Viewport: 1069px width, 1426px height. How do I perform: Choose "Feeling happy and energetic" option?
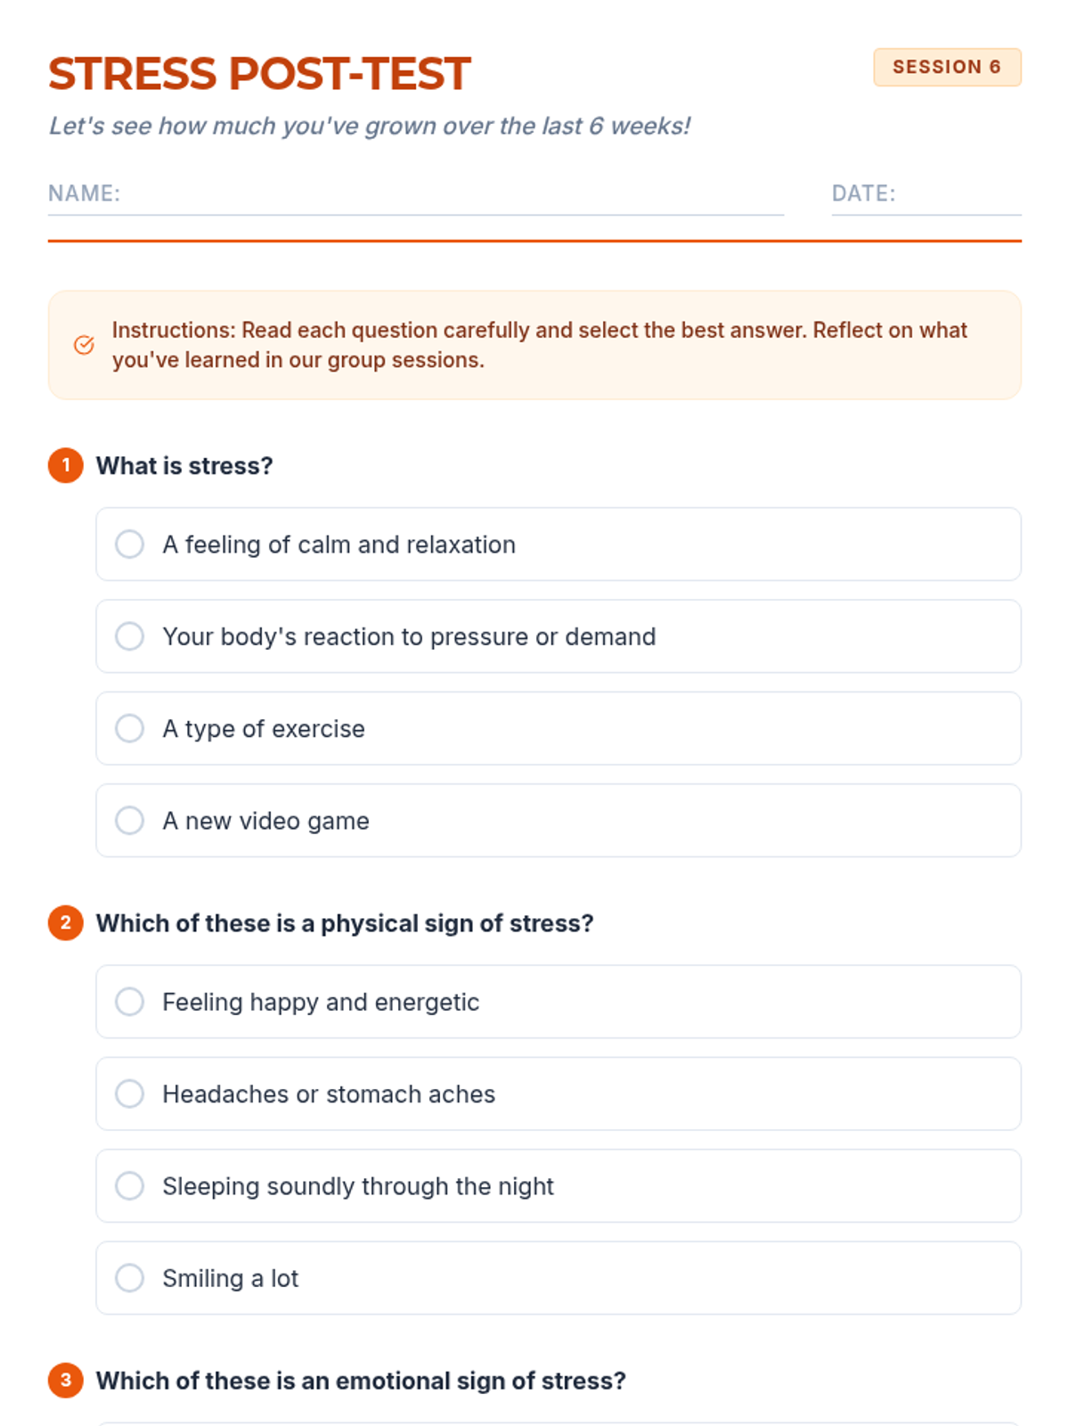(x=130, y=1002)
